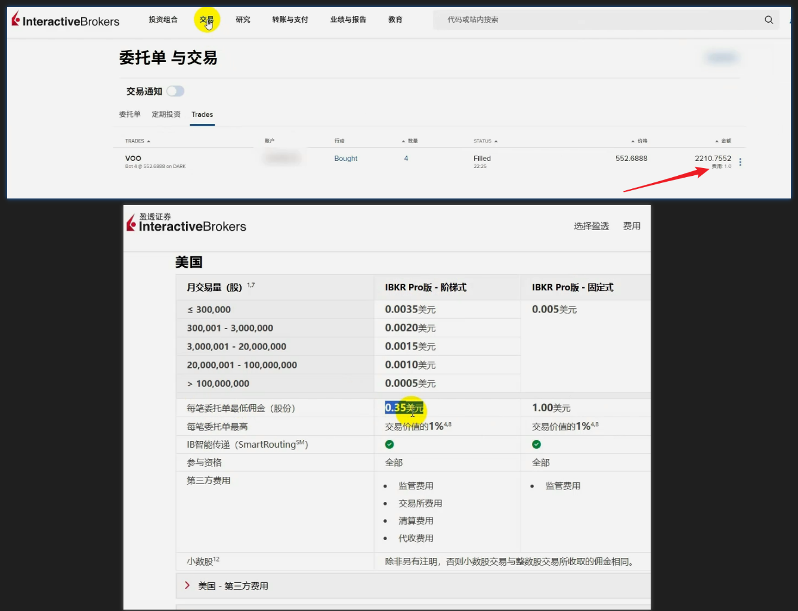
Task: Click the price value 552.6888
Action: (631, 159)
